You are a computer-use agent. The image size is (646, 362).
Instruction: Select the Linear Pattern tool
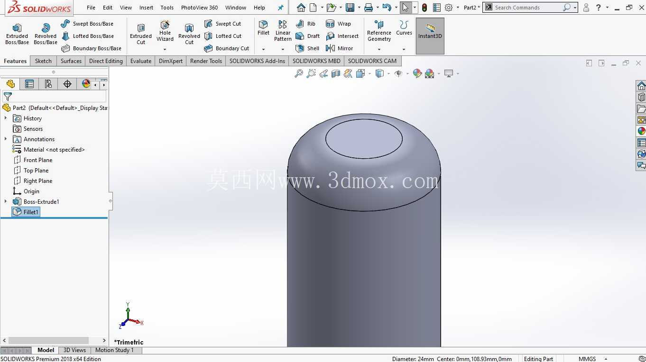pyautogui.click(x=283, y=31)
